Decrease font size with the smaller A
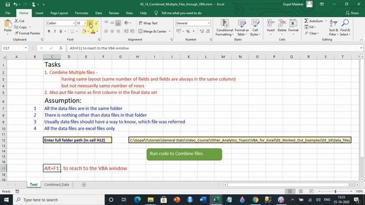This screenshot has width=365, height=205. click(x=96, y=23)
